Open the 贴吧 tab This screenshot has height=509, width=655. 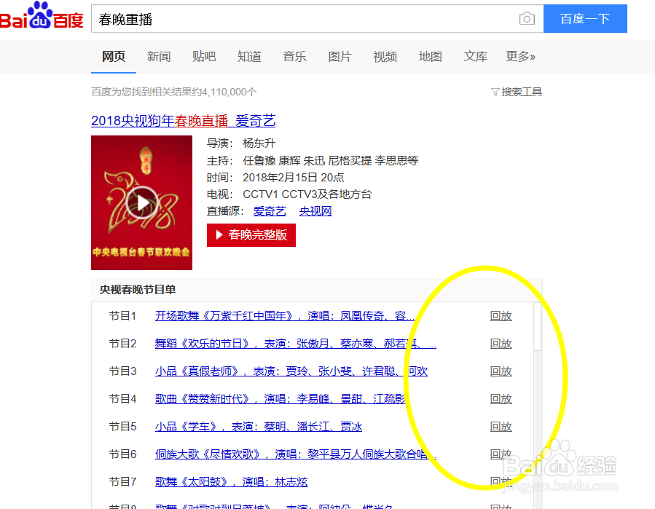[204, 56]
